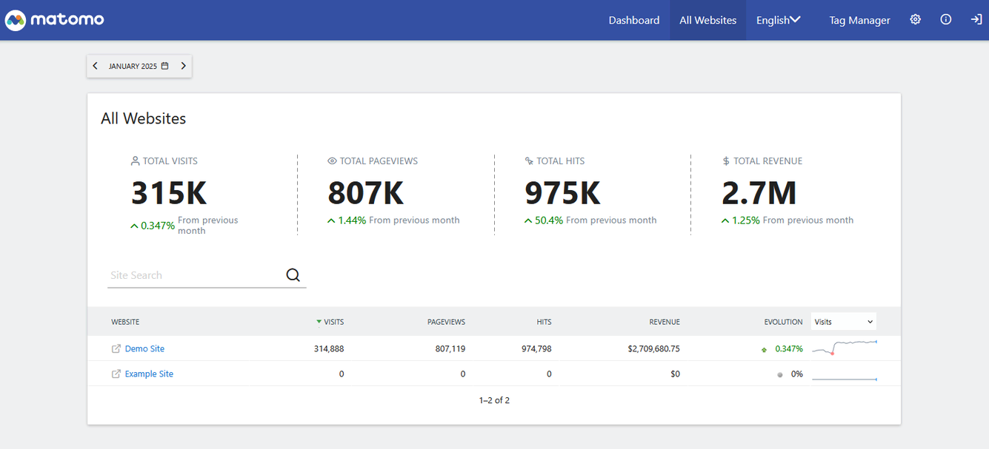Click the Site Search magnifier icon

pyautogui.click(x=293, y=275)
